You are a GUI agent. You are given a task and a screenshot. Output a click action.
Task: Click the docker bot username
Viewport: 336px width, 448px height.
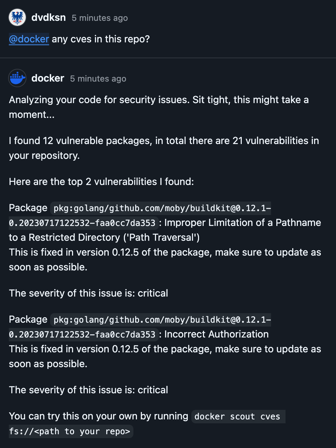(47, 78)
